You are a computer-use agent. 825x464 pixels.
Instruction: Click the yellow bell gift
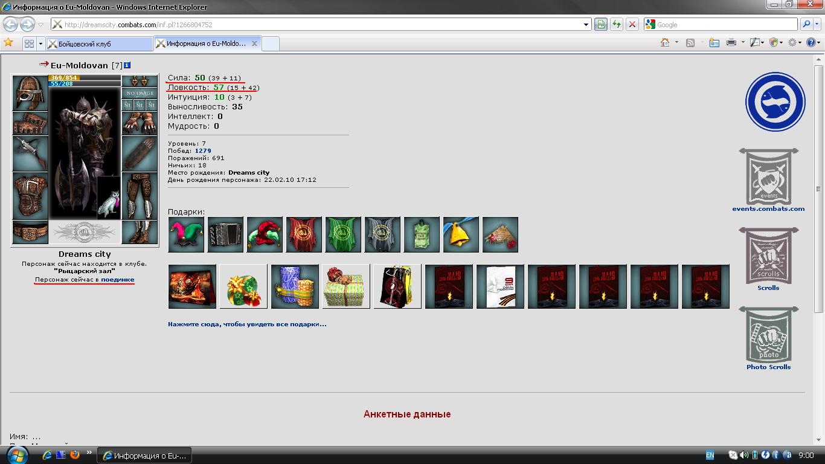click(461, 234)
